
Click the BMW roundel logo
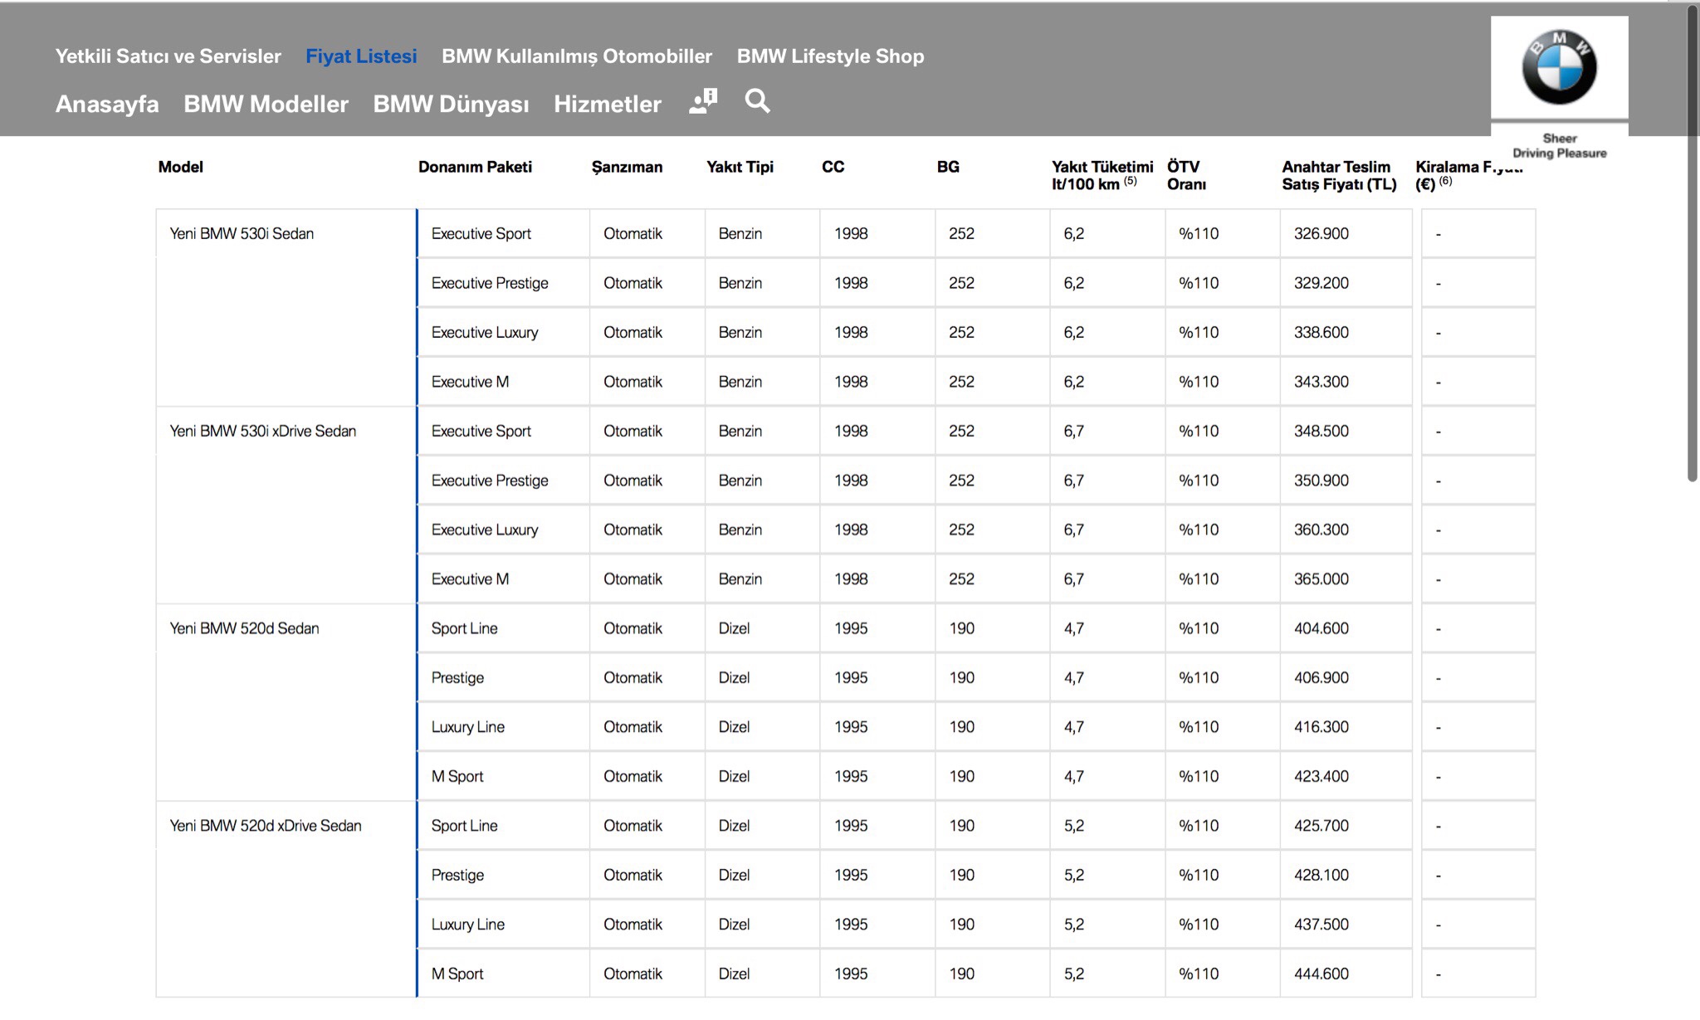pos(1559,67)
